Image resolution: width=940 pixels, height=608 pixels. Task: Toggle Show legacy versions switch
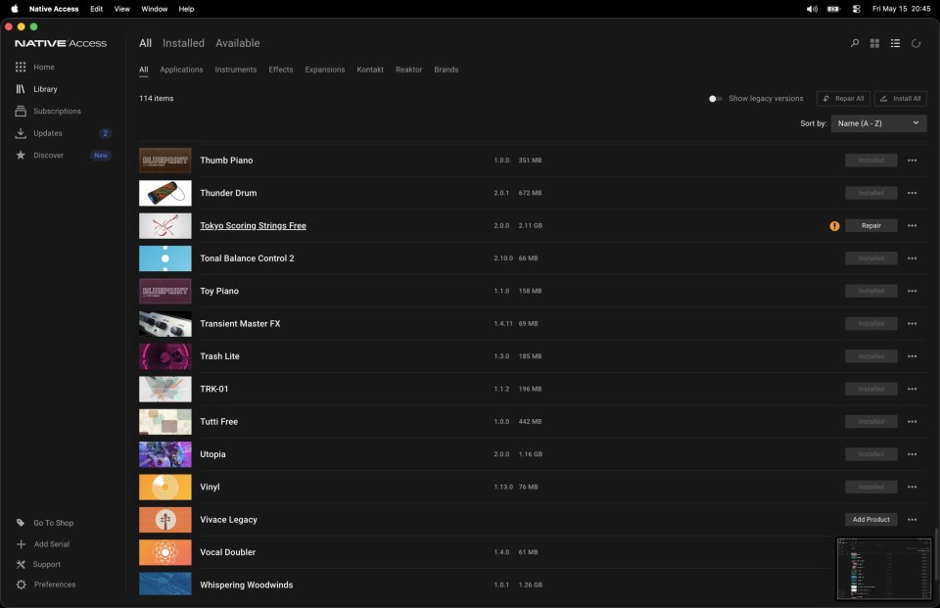715,99
